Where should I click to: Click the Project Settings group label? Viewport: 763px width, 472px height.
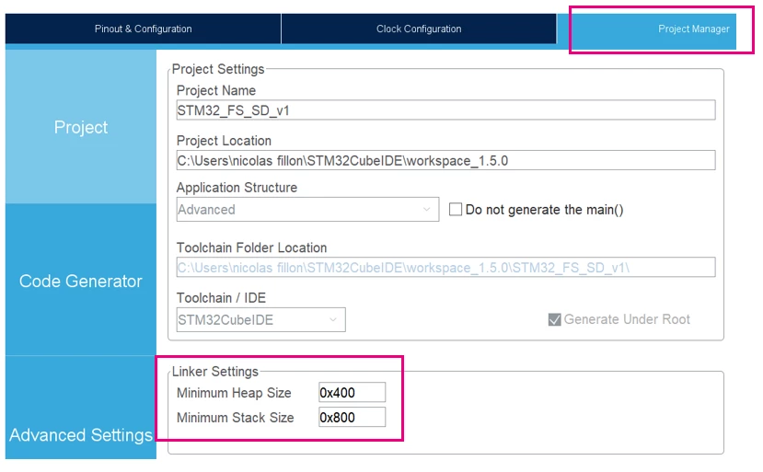tap(218, 69)
